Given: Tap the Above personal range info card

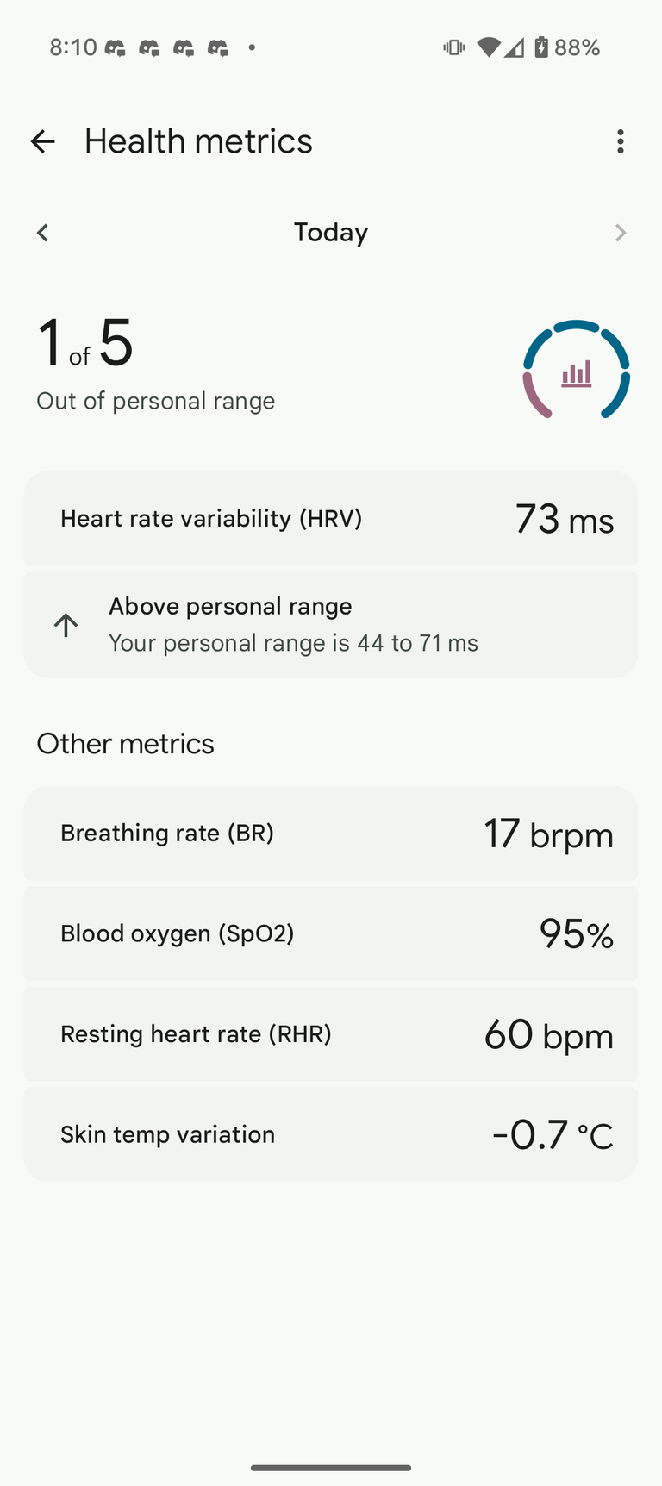Looking at the screenshot, I should pyautogui.click(x=331, y=625).
